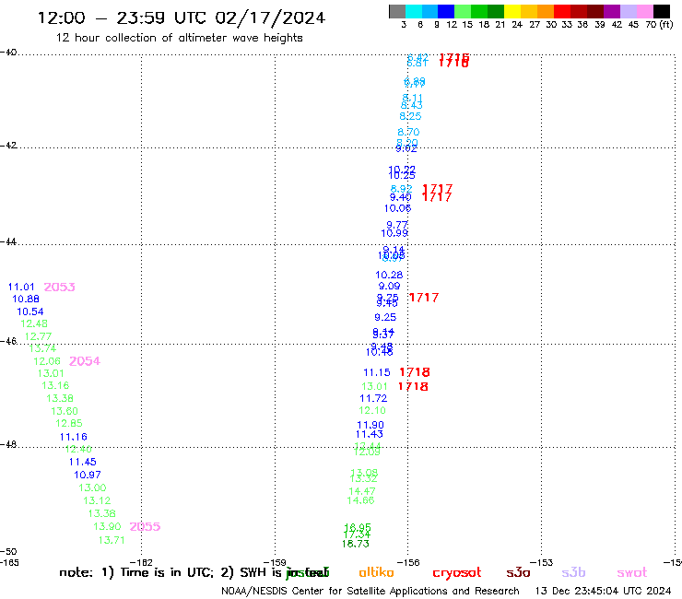
Task: Click wave height value '12.06'
Action: click(47, 361)
